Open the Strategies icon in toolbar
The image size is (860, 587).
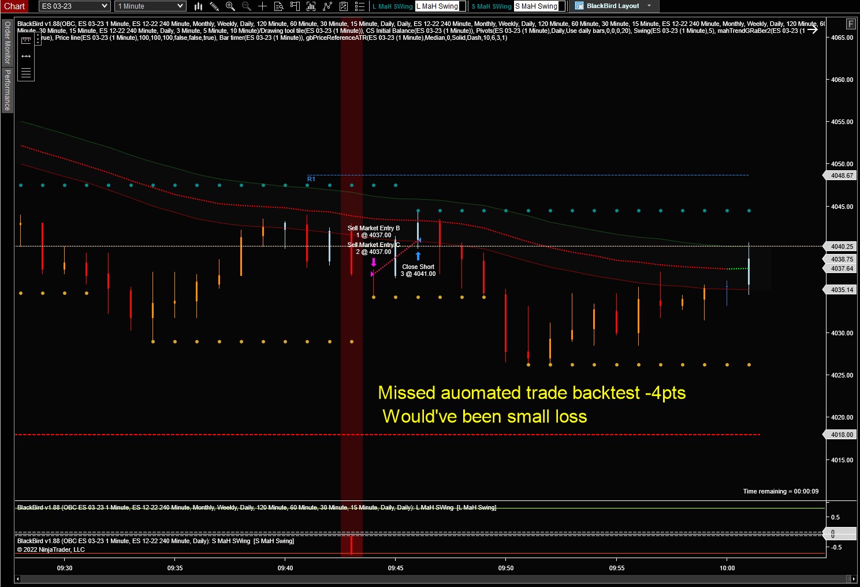point(327,6)
